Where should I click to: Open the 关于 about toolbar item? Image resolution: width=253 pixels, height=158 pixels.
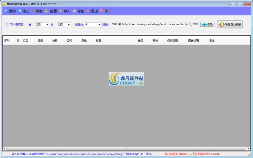click(106, 11)
